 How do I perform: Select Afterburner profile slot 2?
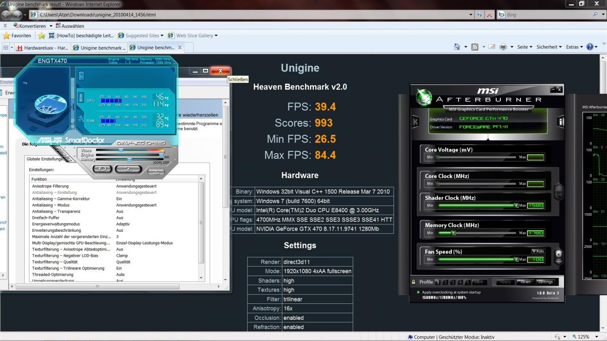445,282
